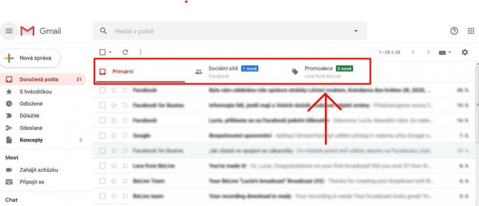Image resolution: width=479 pixels, height=206 pixels.
Task: Click the Nová zpráva compose button
Action: 30,58
